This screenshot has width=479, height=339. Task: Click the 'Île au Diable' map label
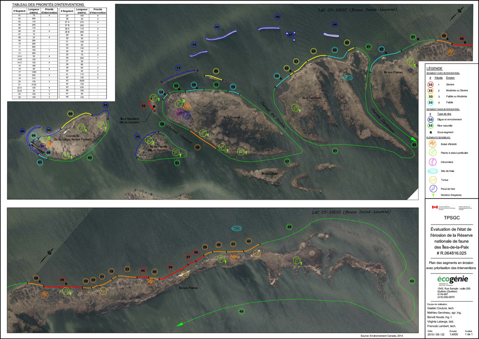(269, 173)
